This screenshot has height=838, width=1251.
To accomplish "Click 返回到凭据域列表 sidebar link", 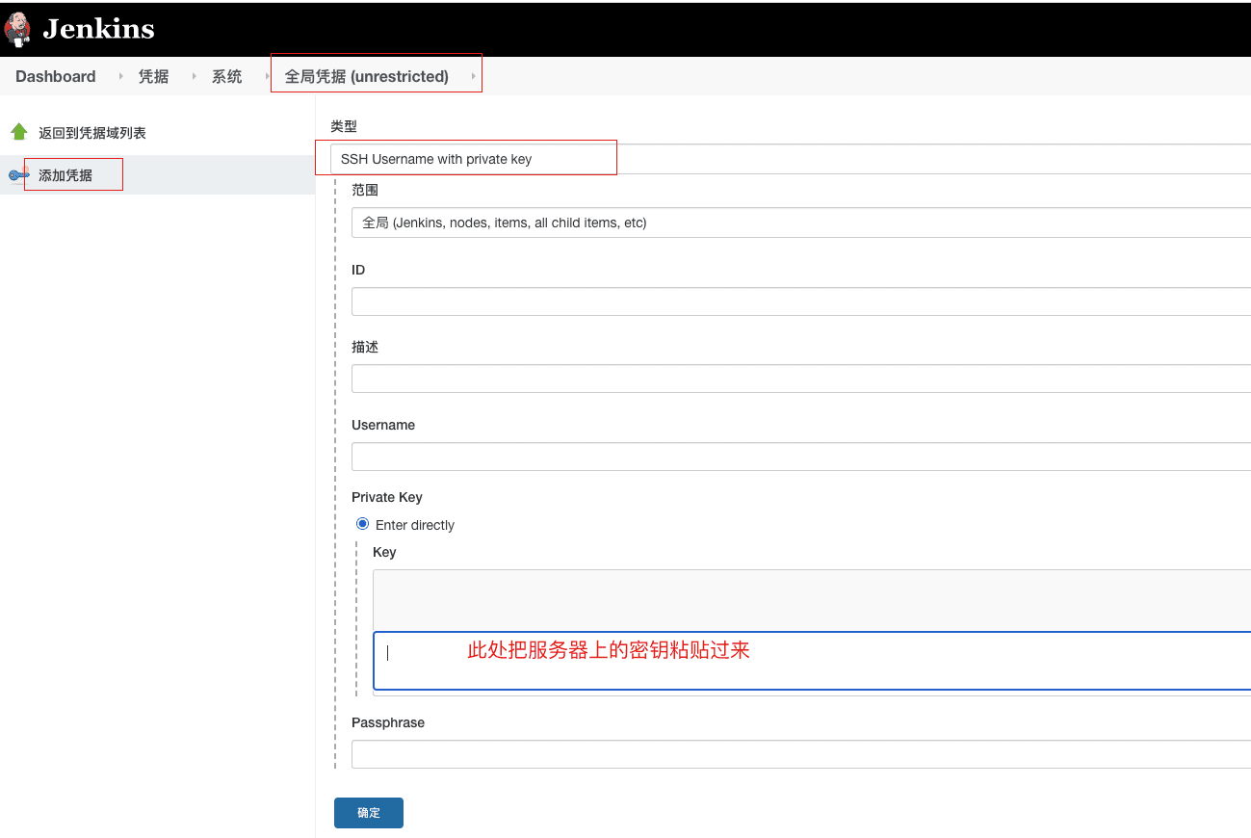I will coord(92,133).
